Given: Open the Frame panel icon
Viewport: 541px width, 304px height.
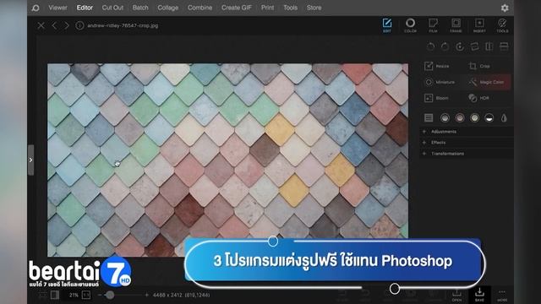Looking at the screenshot, I should [x=456, y=25].
